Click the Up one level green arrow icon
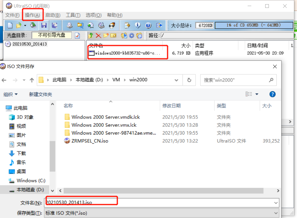 91,35
